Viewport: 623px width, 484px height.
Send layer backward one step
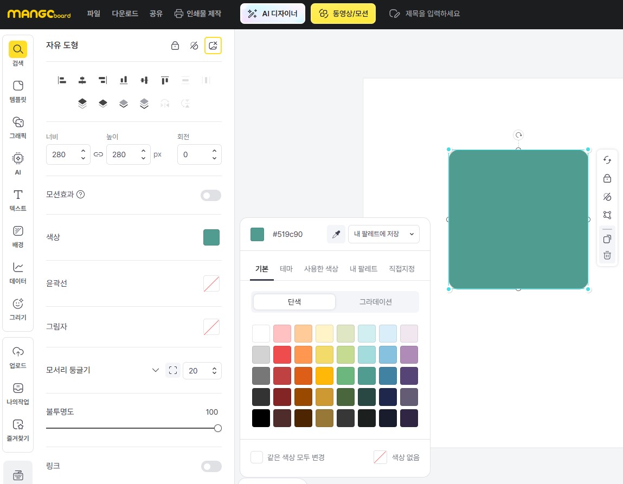point(124,103)
